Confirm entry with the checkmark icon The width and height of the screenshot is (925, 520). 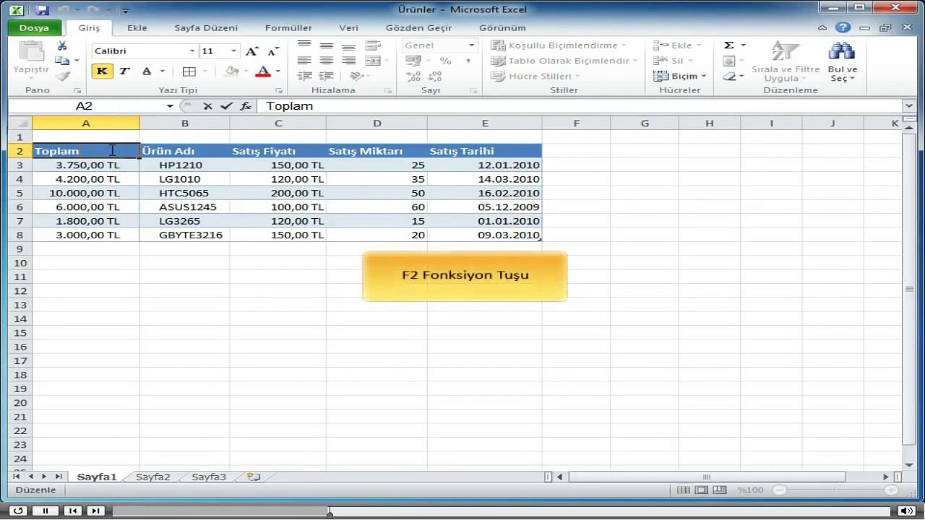[x=226, y=106]
